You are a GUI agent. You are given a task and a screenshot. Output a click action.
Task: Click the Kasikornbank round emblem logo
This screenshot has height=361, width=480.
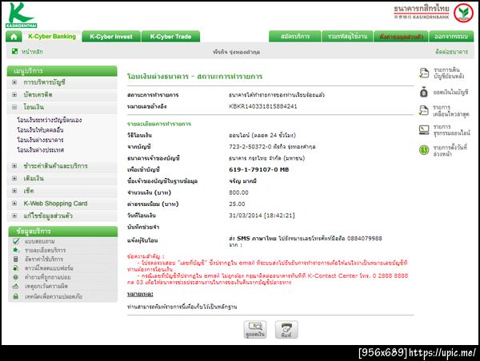click(463, 13)
